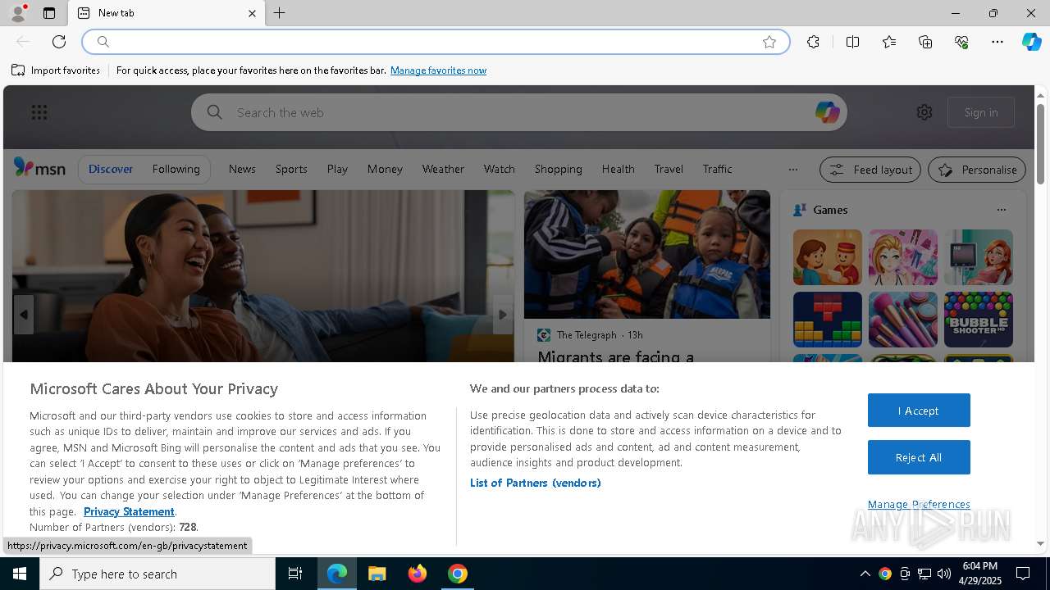This screenshot has width=1050, height=590.
Task: Open the notification center
Action: (x=1024, y=574)
